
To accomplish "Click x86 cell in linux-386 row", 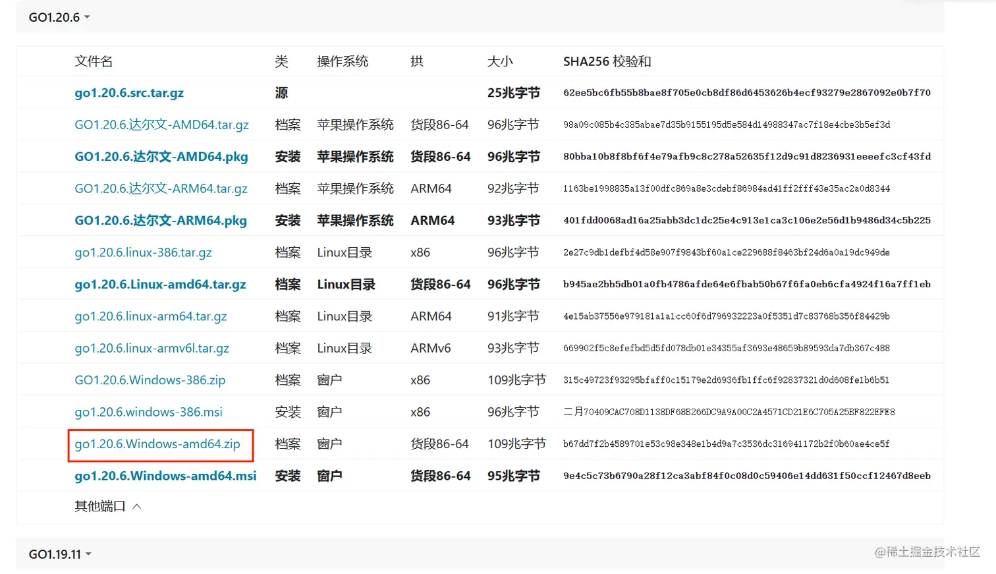I will point(420,252).
